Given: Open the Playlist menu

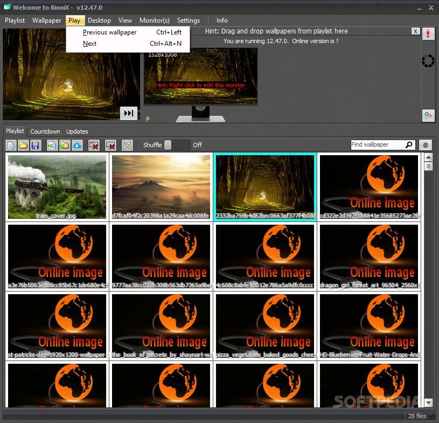Looking at the screenshot, I should tap(15, 20).
